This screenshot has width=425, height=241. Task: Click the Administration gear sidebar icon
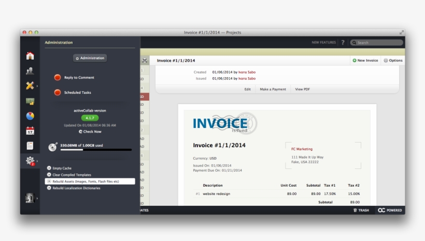click(x=30, y=161)
